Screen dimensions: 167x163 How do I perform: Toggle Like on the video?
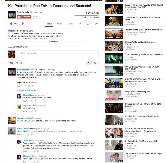point(14,24)
